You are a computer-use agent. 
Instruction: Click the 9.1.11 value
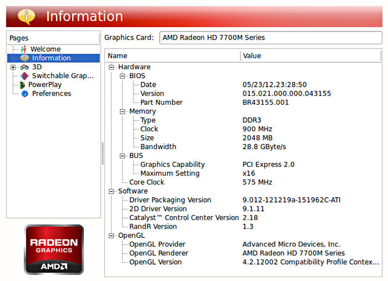pos(253,209)
